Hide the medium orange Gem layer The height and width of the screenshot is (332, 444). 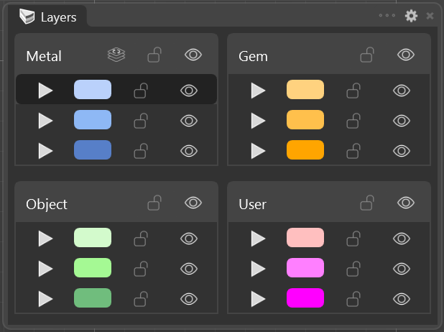pyautogui.click(x=402, y=121)
